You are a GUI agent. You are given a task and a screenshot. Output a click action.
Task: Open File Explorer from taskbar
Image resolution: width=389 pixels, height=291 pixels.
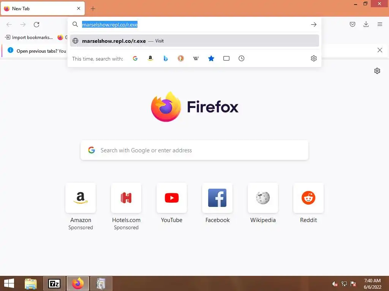[31, 283]
